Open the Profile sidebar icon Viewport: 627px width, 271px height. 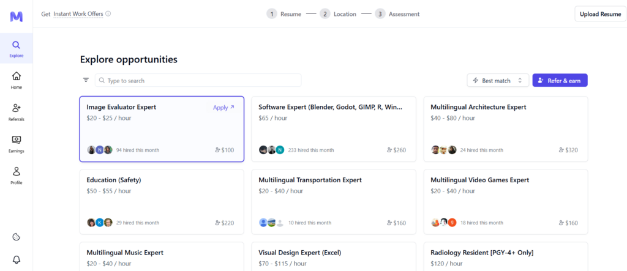pyautogui.click(x=17, y=176)
